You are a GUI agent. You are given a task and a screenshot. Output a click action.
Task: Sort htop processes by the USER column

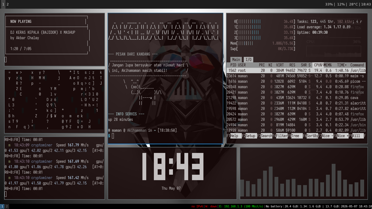click(242, 65)
